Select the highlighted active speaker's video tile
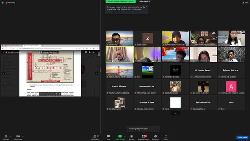Viewport: 250px width, 141px height. tap(120, 54)
